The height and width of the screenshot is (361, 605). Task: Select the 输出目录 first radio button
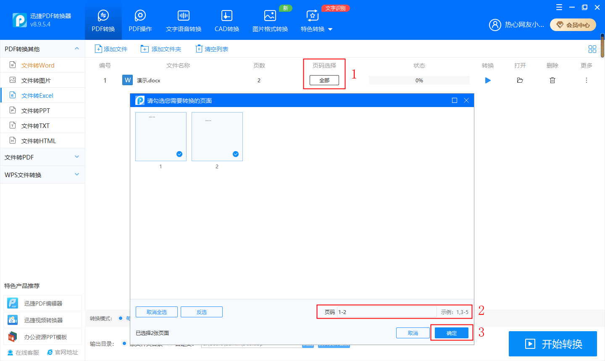[x=124, y=343]
